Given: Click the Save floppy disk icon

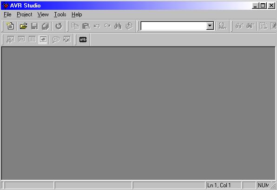Looking at the screenshot, I should (34, 26).
